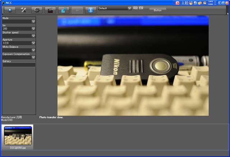Minimize the NCC window
This screenshot has width=230, height=157.
pos(220,3)
